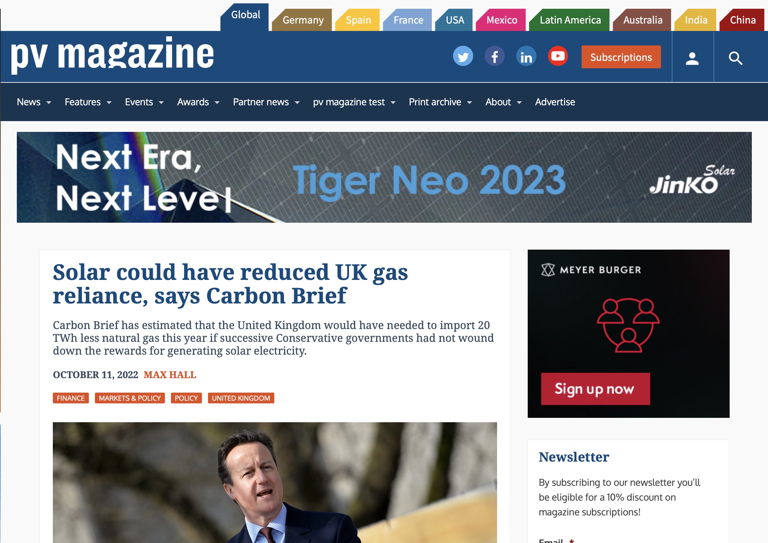
Task: Open the Print archive dropdown
Action: pos(441,102)
